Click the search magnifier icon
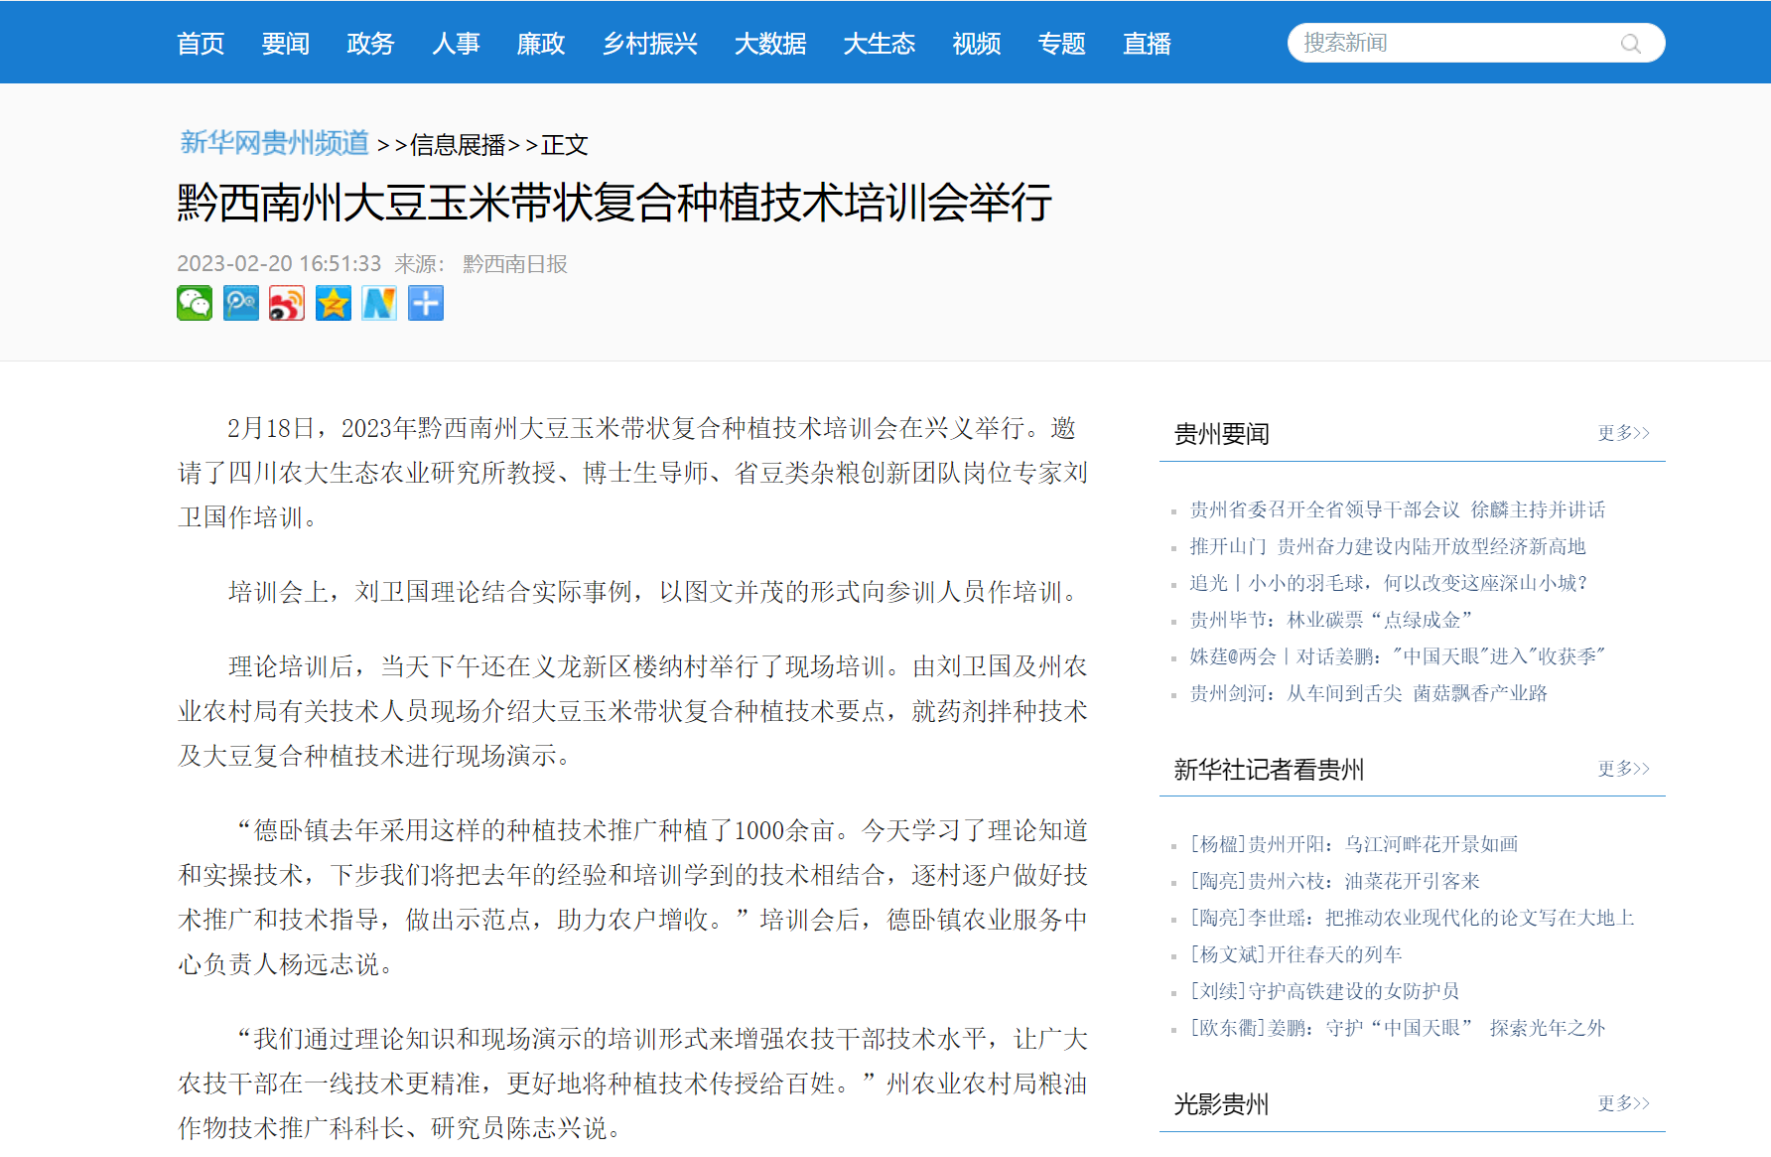 (x=1630, y=44)
